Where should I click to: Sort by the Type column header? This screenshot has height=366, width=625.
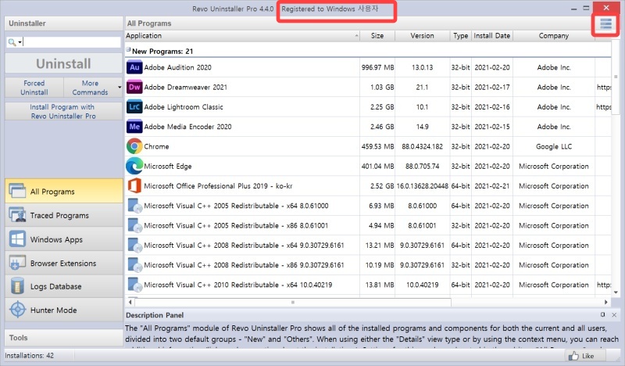(x=460, y=35)
